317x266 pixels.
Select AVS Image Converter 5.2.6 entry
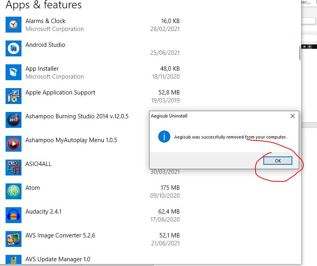point(60,235)
